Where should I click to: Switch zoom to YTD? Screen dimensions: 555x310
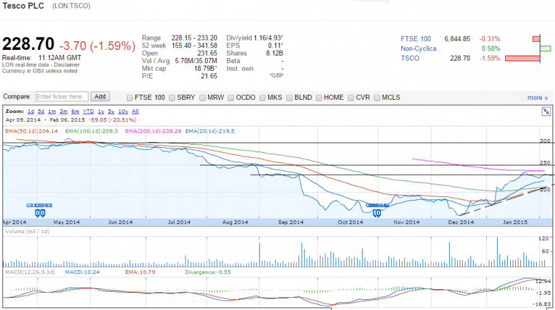88,111
